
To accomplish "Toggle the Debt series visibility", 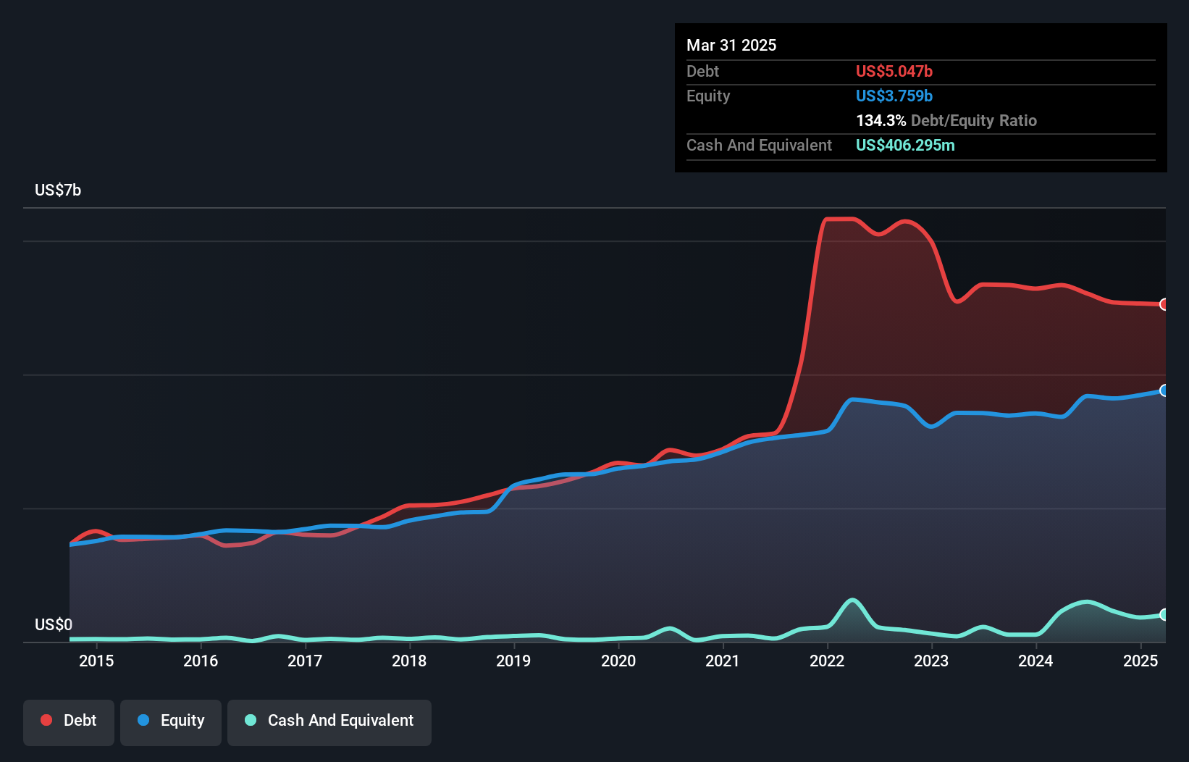I will click(x=69, y=721).
